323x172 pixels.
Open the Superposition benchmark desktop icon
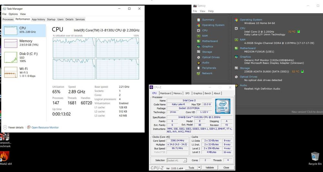5,140
